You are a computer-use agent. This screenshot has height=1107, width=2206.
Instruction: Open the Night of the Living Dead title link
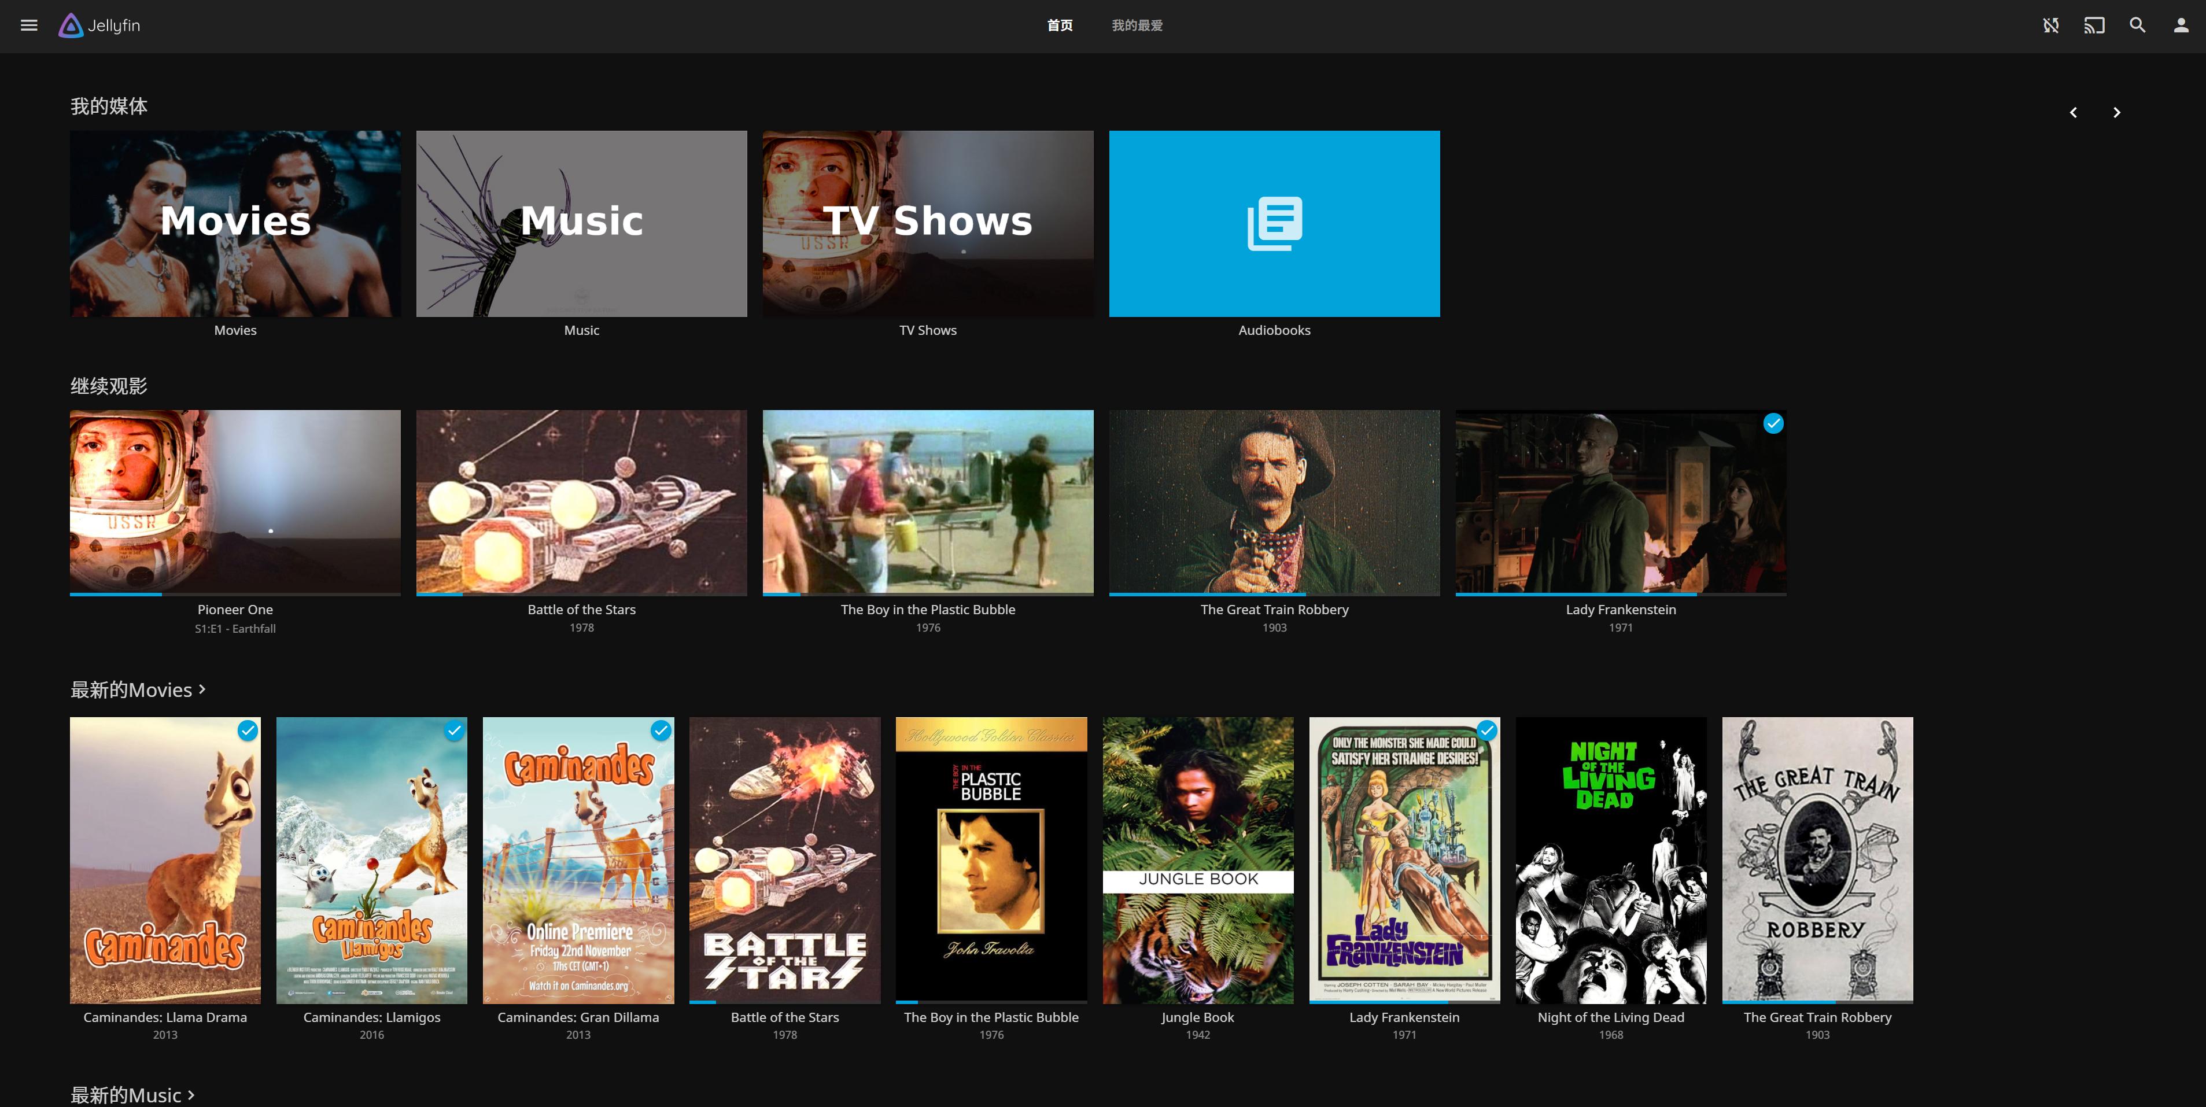tap(1610, 1017)
